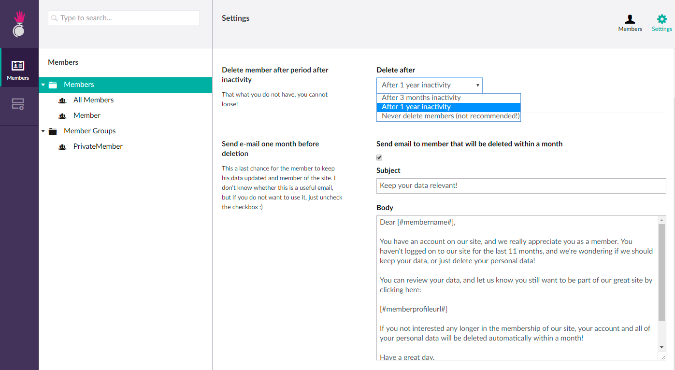This screenshot has height=370, width=675.
Task: Click in the Type to search field
Action: coord(124,18)
